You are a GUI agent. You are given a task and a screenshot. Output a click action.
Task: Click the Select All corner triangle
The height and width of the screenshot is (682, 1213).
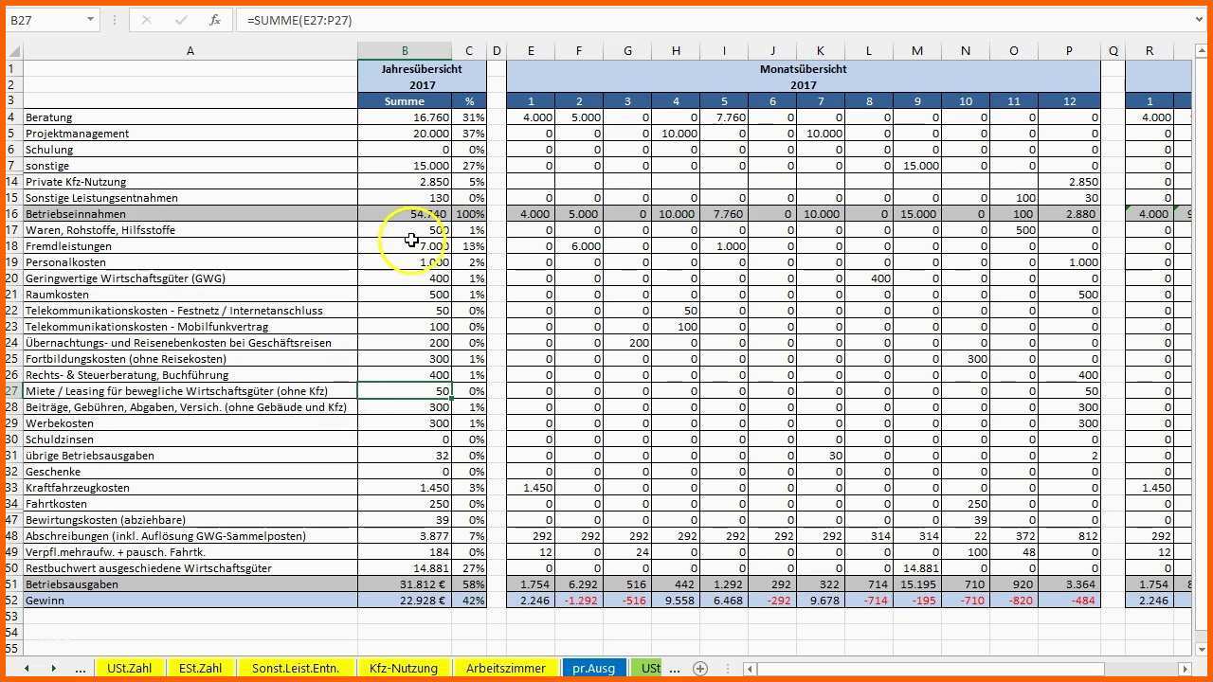13,51
